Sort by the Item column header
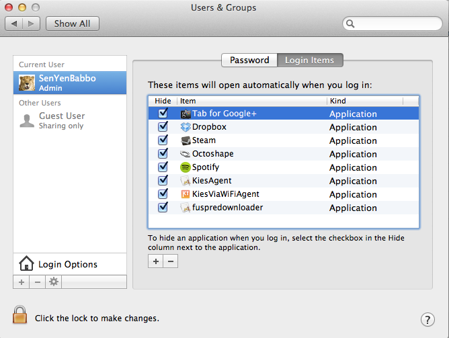This screenshot has height=338, width=449. (x=252, y=101)
